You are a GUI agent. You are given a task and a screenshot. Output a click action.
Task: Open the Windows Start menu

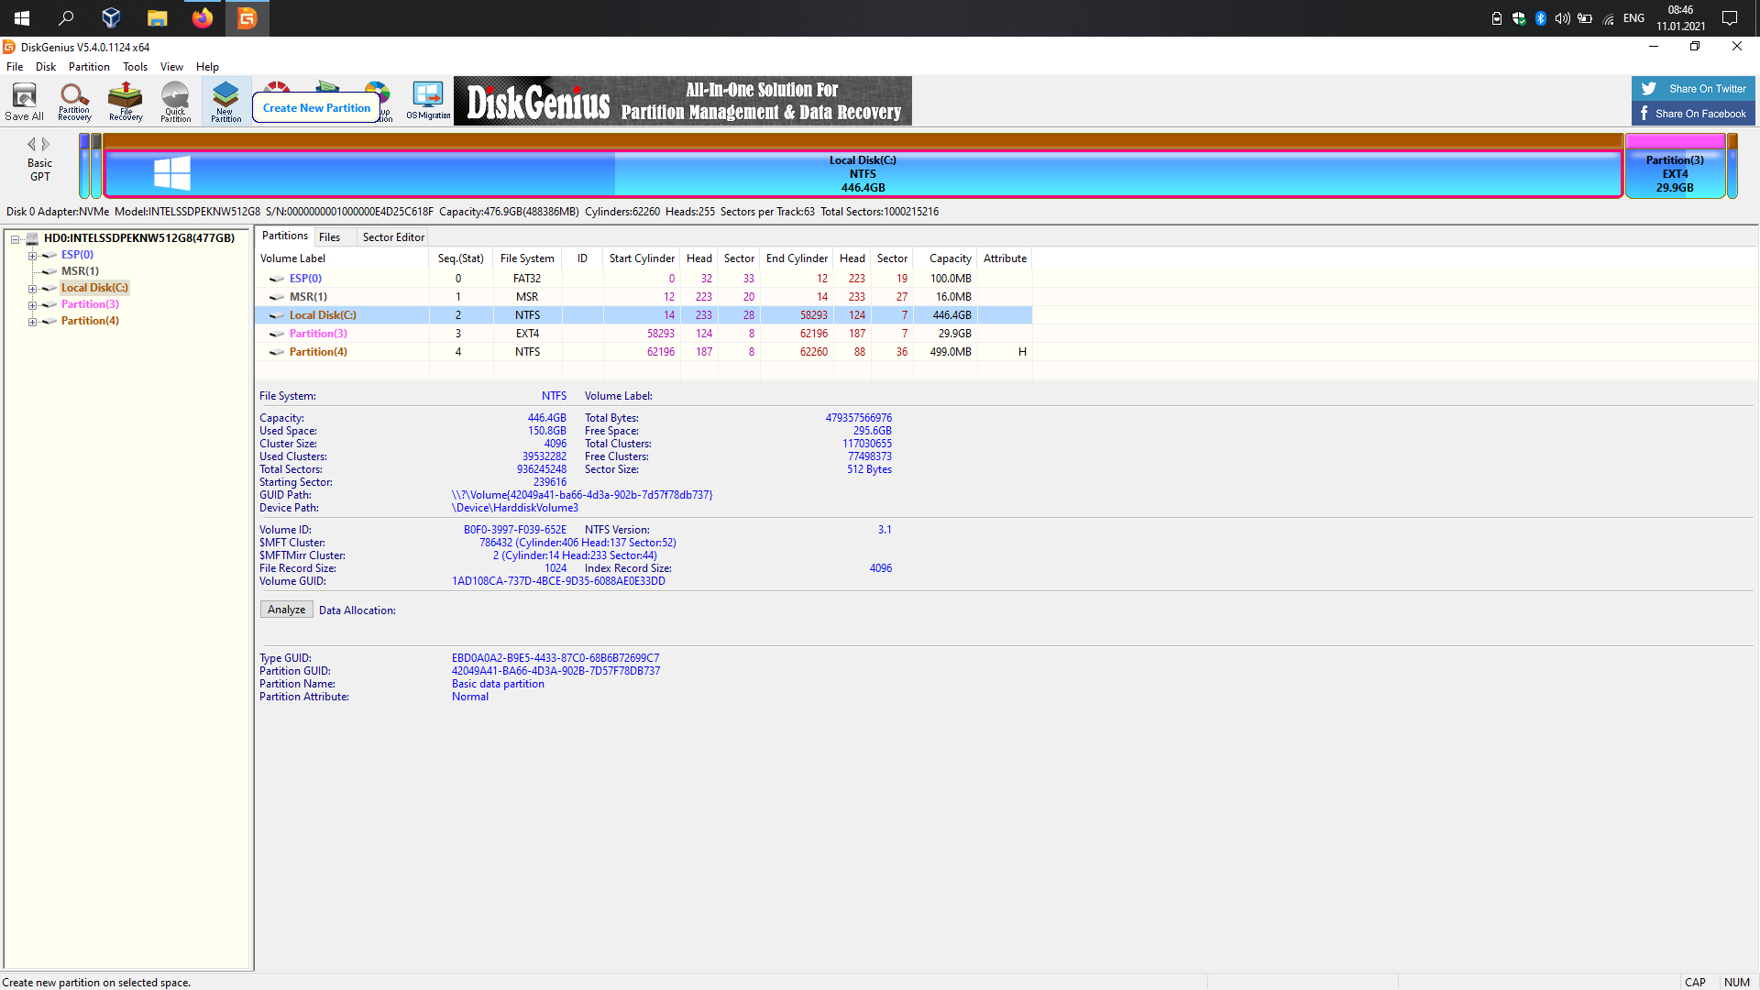(x=22, y=18)
